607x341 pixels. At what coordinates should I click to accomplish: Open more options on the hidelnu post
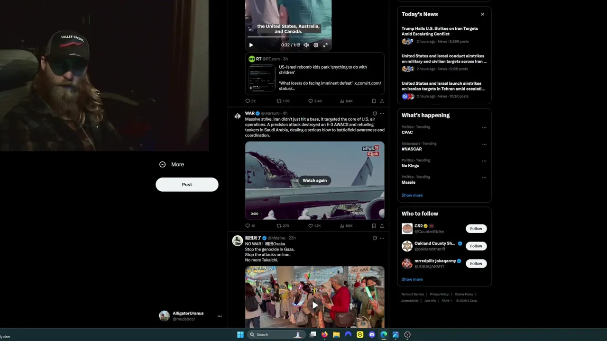(x=382, y=238)
